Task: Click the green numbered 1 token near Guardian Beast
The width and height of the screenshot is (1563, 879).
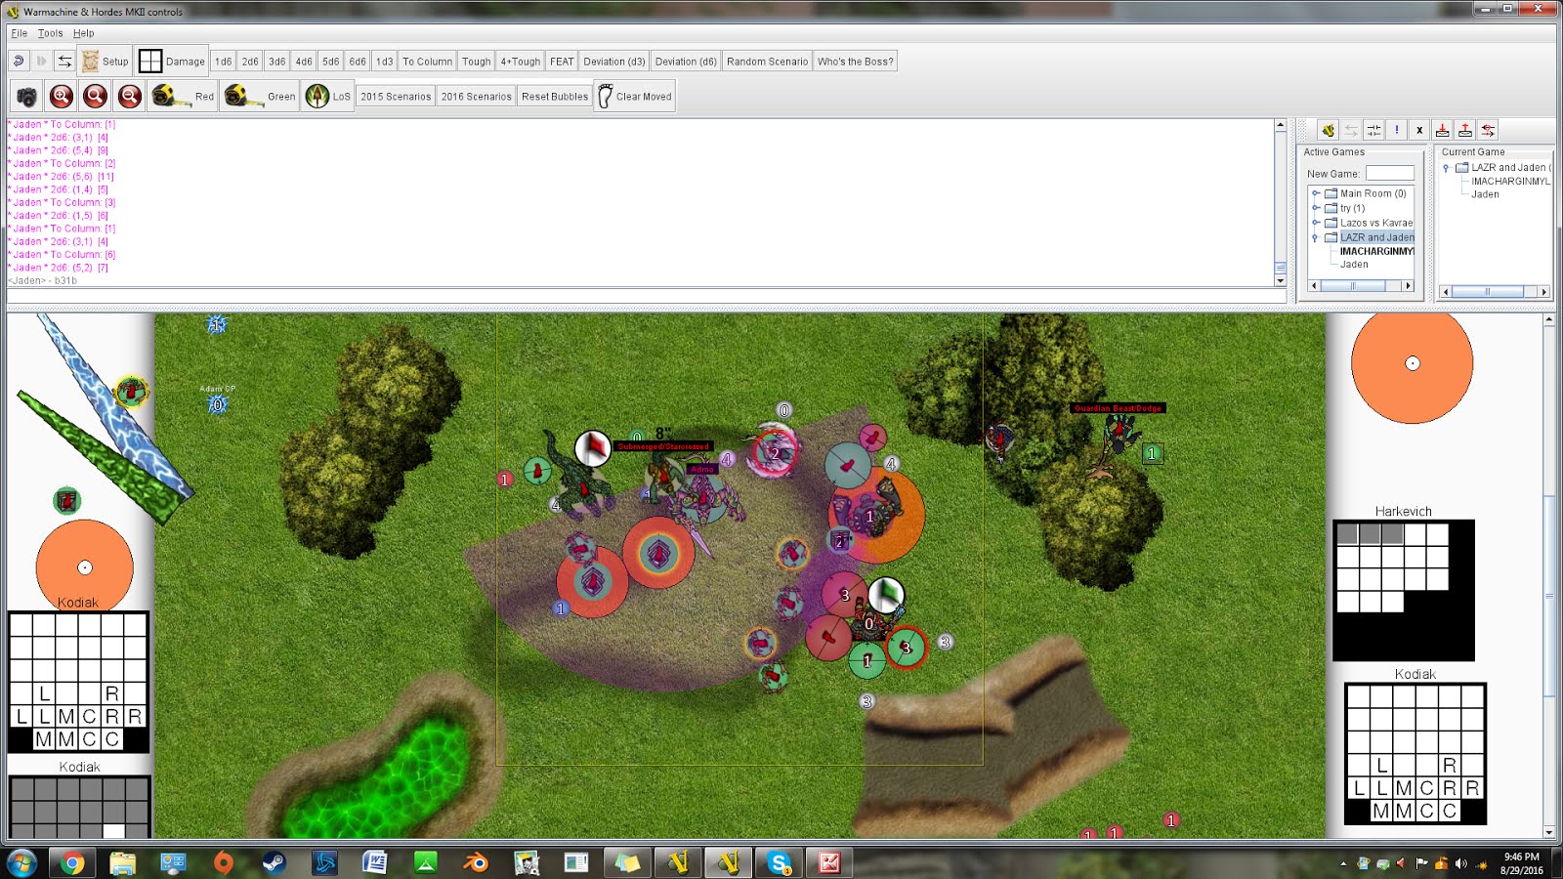Action: 1152,453
